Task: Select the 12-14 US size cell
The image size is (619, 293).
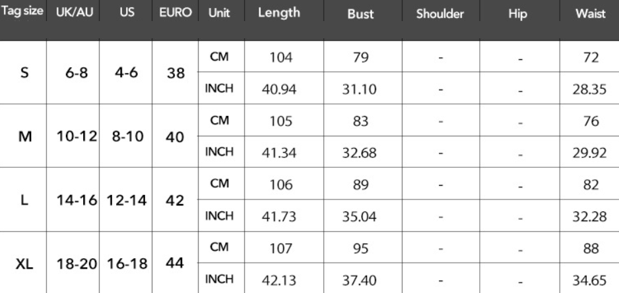Action: coord(127,200)
